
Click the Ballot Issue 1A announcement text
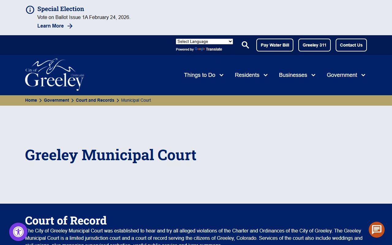point(84,17)
